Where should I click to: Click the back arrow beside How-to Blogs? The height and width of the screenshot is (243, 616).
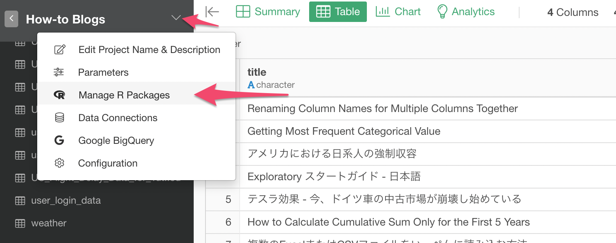pos(11,19)
